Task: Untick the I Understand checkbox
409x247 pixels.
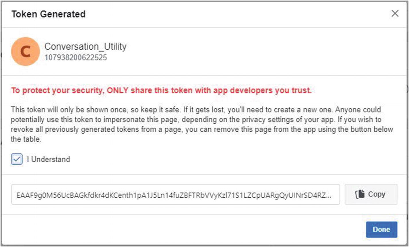Action: click(x=17, y=159)
